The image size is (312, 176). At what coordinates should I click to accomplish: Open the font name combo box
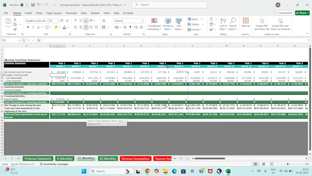[37, 21]
